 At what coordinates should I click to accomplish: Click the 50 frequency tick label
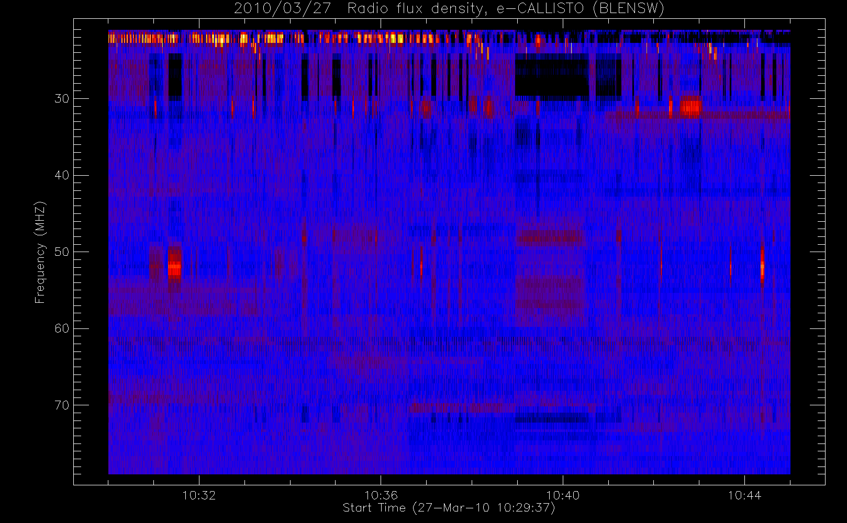(62, 252)
